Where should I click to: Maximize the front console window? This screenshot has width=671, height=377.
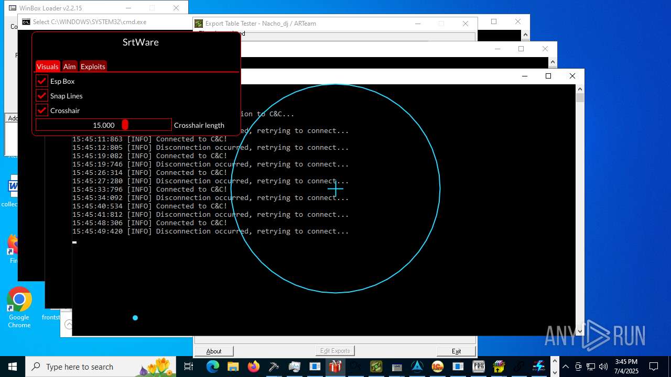click(x=548, y=76)
